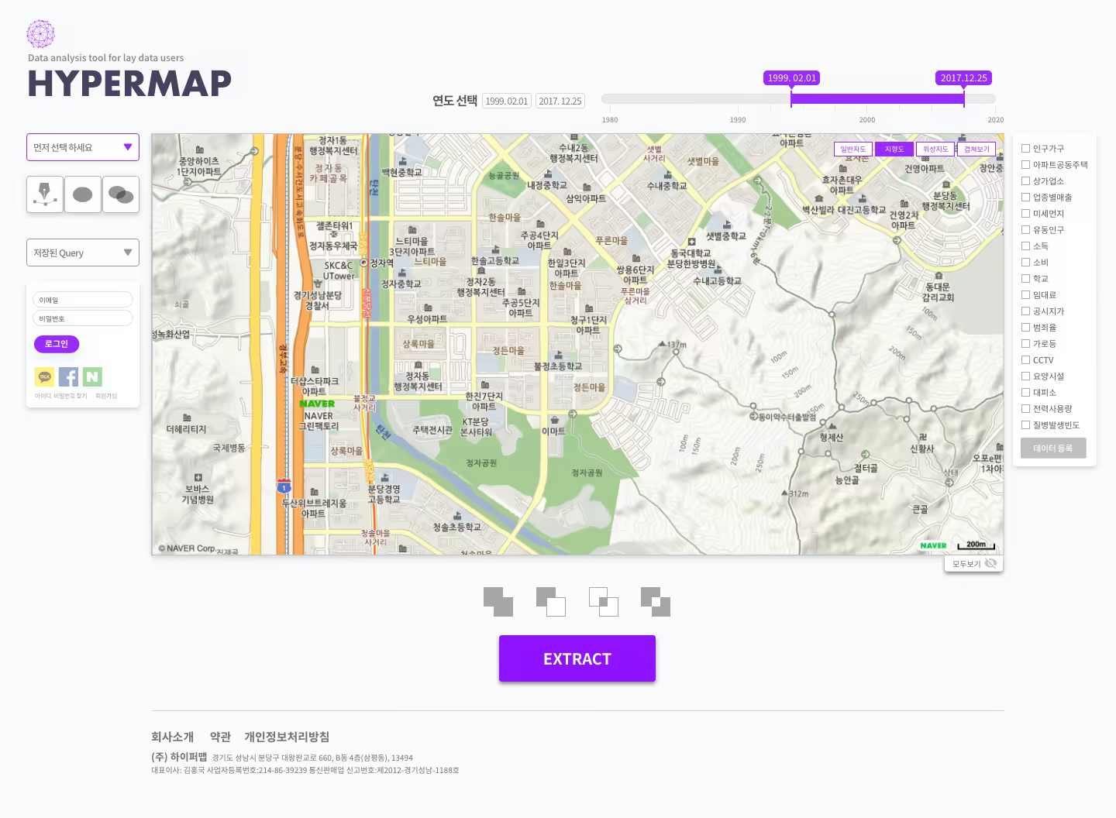
Task: Choose the intersect-only set-operation icon
Action: [603, 602]
